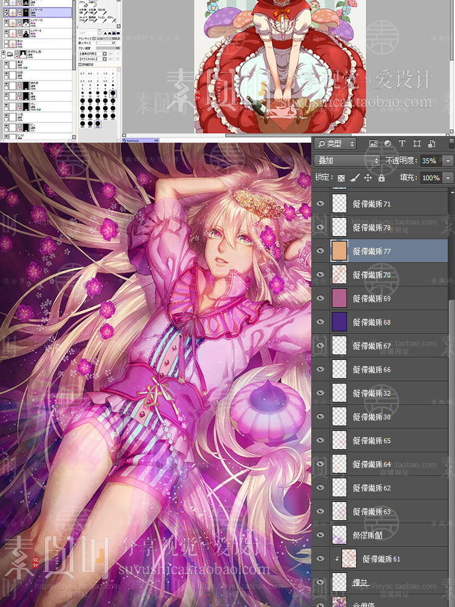Select the sharp peak brush edge shape in SAI
The height and width of the screenshot is (607, 455).
105,33
